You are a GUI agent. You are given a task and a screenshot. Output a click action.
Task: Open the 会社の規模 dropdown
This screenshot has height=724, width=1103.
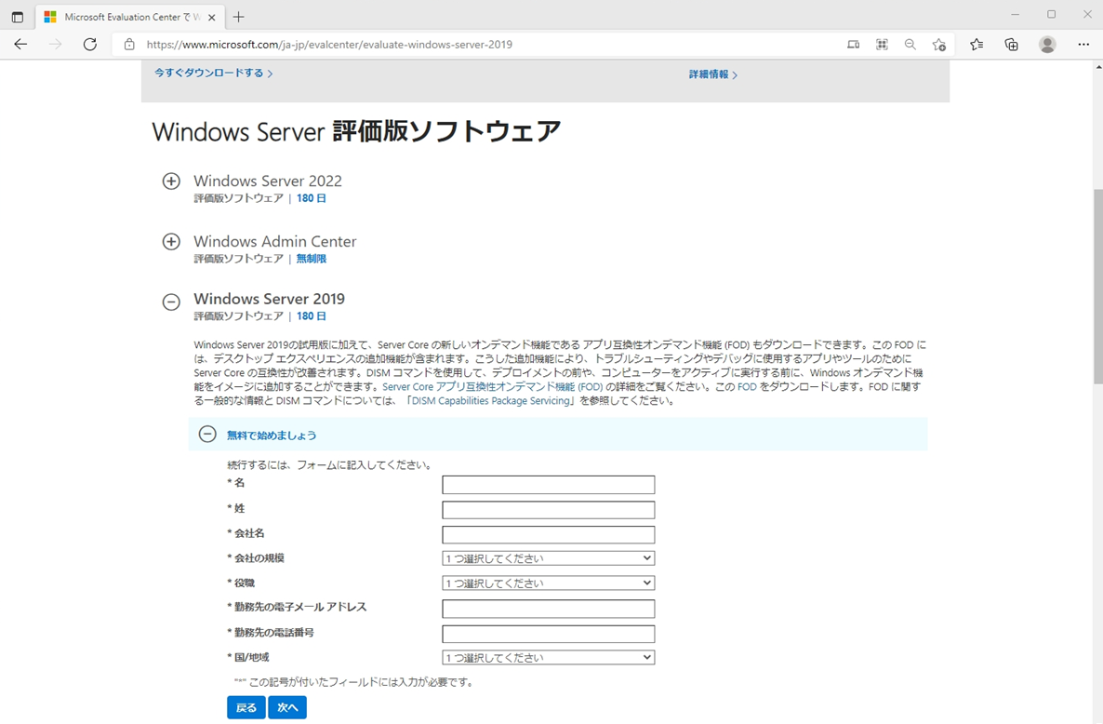point(548,558)
